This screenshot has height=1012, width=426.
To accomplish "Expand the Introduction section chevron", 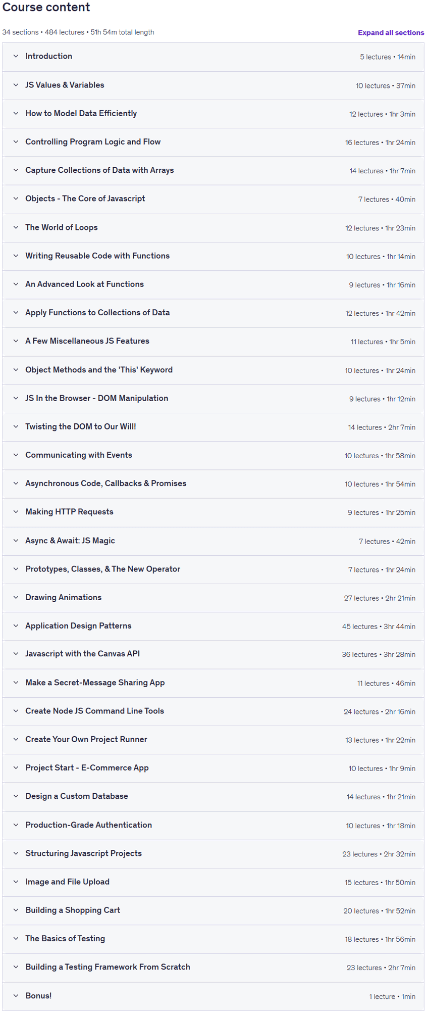I will [x=16, y=56].
